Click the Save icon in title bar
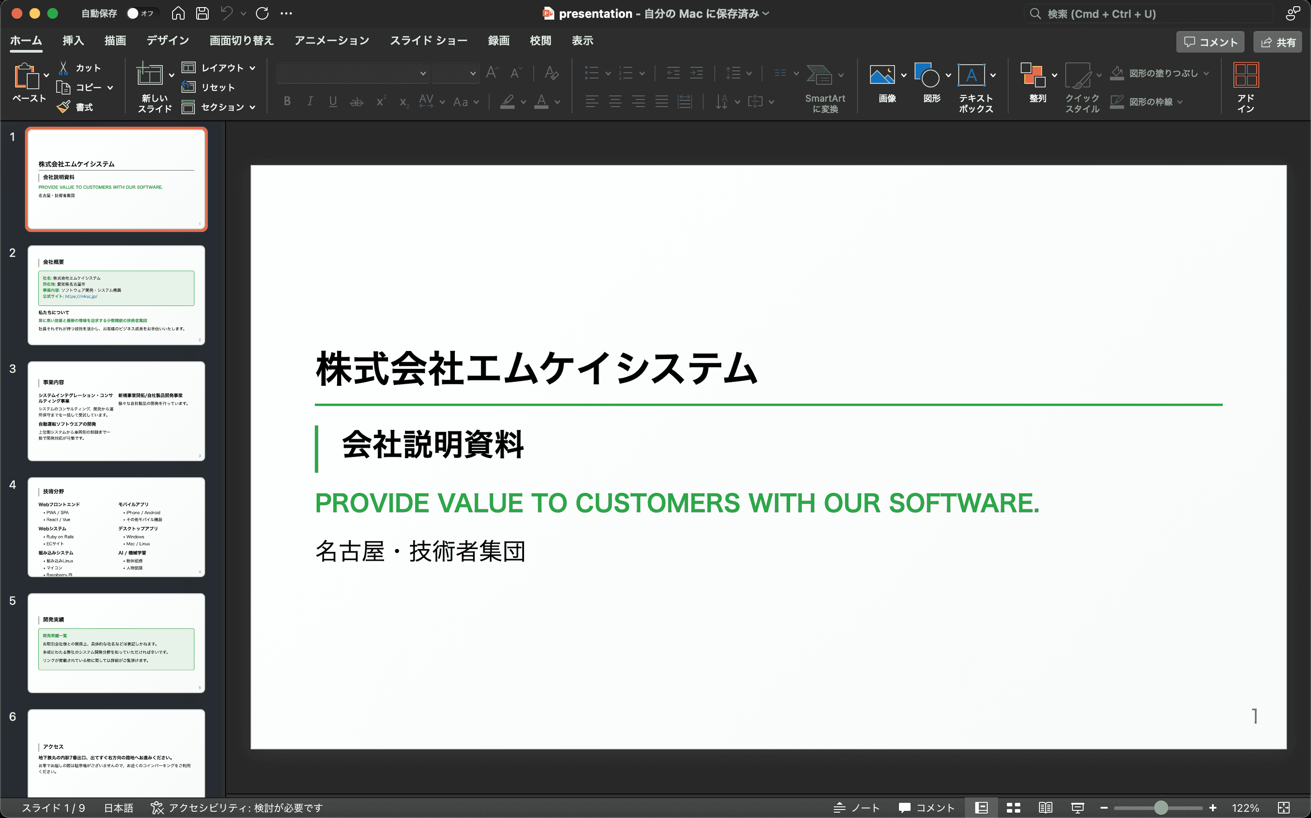The width and height of the screenshot is (1311, 818). [202, 13]
